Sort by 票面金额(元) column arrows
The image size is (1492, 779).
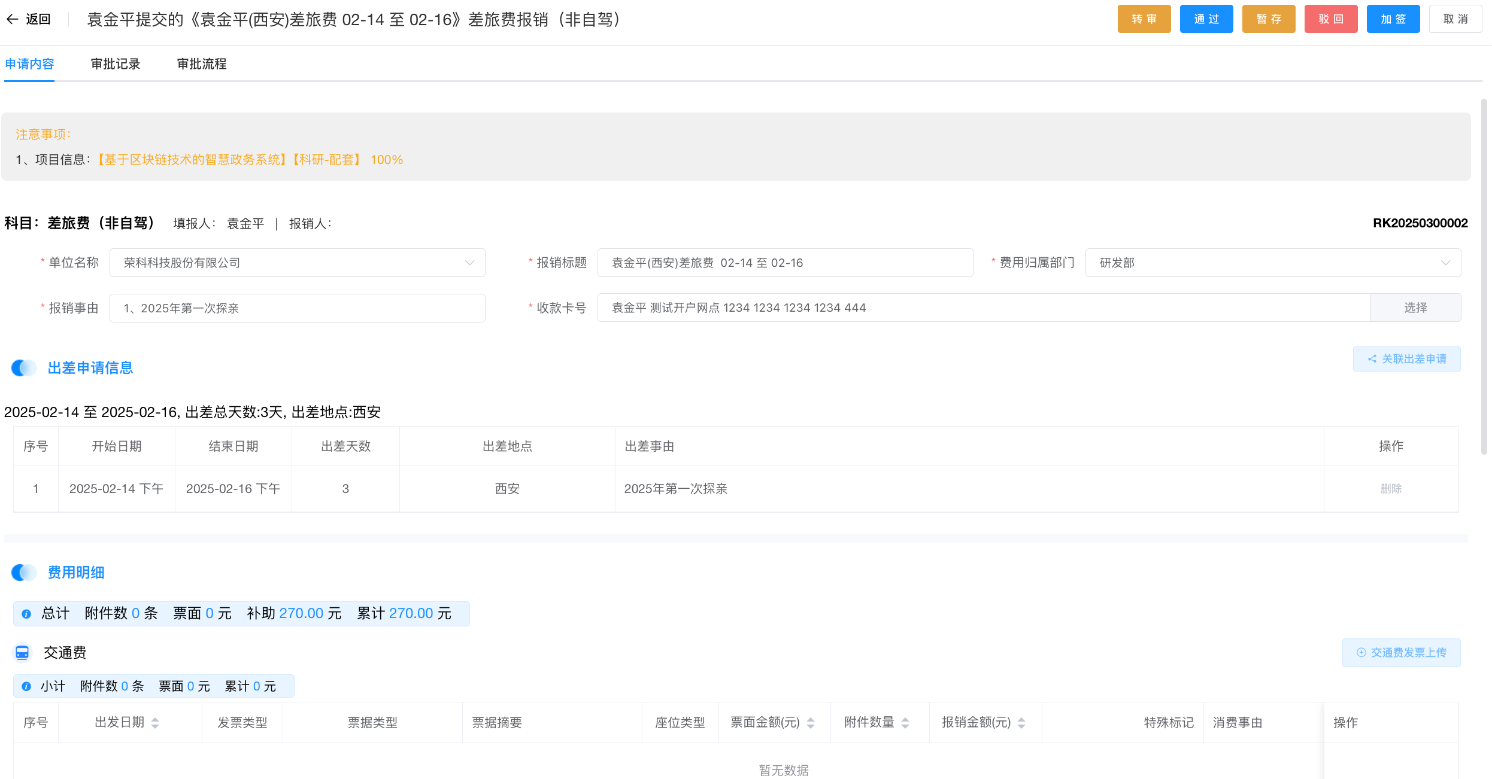click(x=811, y=723)
